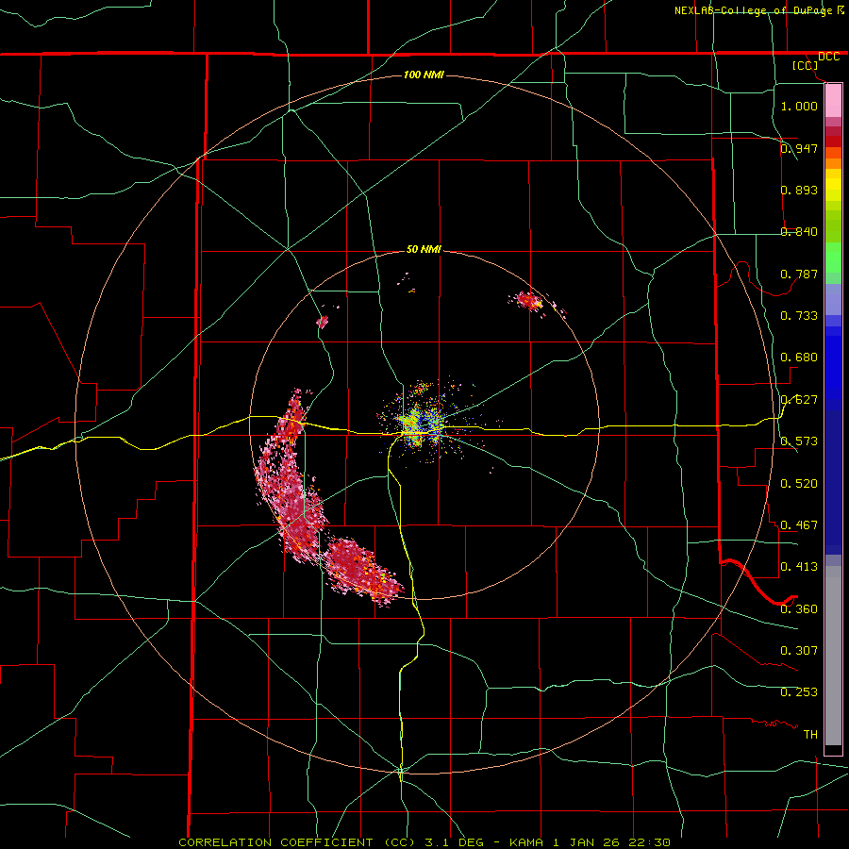Select the 0.307 legend value
The image size is (849, 849).
(x=799, y=651)
